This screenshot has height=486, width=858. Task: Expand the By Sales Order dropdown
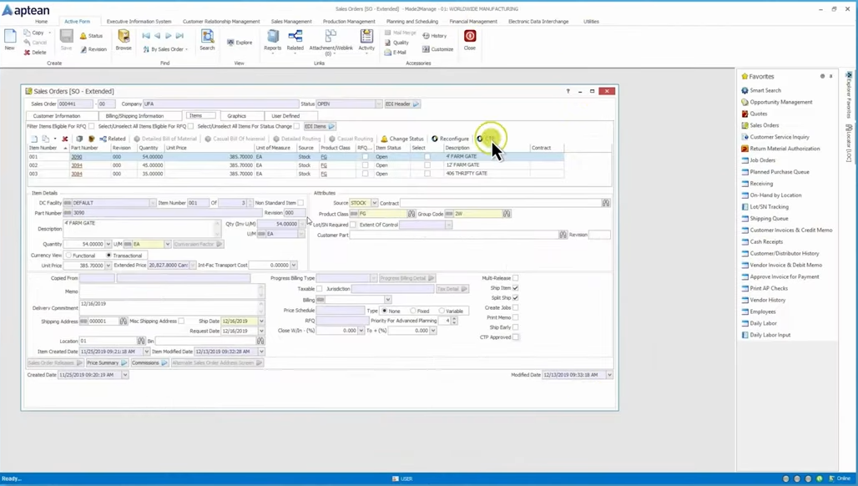pos(187,49)
